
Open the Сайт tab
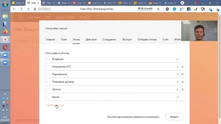(x=165, y=40)
